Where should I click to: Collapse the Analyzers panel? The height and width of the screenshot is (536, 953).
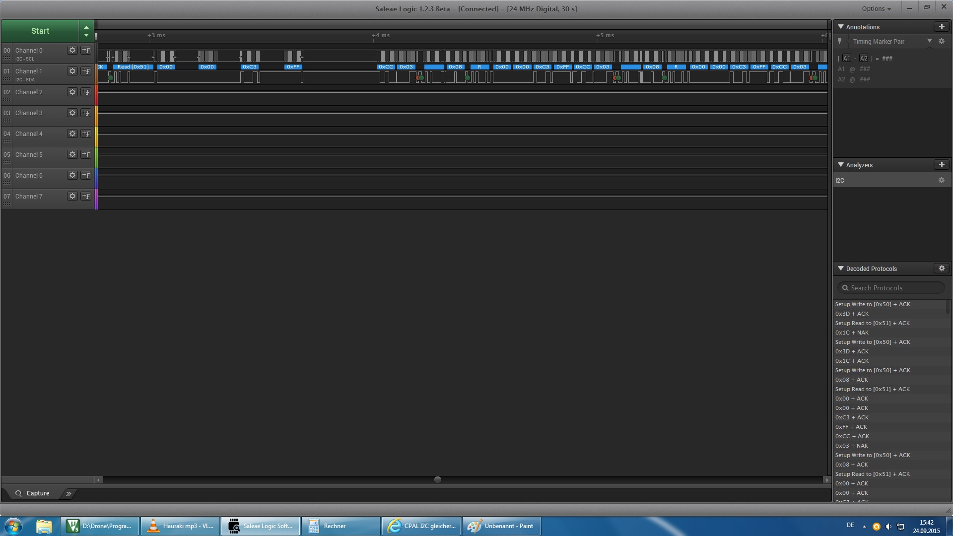click(x=841, y=165)
